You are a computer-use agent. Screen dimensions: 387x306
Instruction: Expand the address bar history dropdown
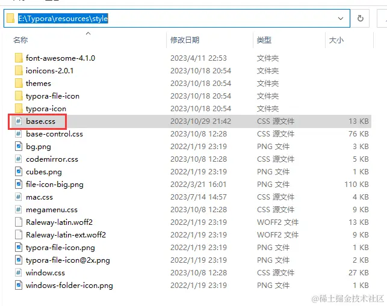point(341,18)
